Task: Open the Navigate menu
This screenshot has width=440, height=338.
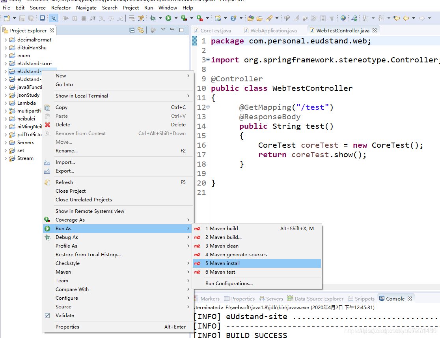Action: (86, 8)
